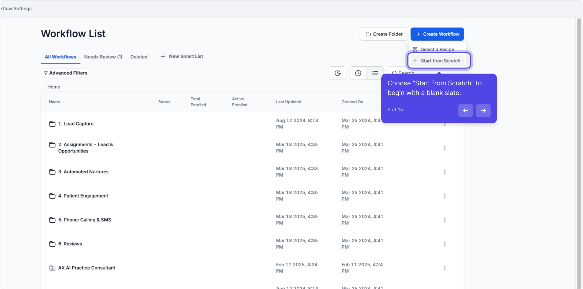Click the clock history icon button
The height and width of the screenshot is (289, 583).
click(x=358, y=73)
